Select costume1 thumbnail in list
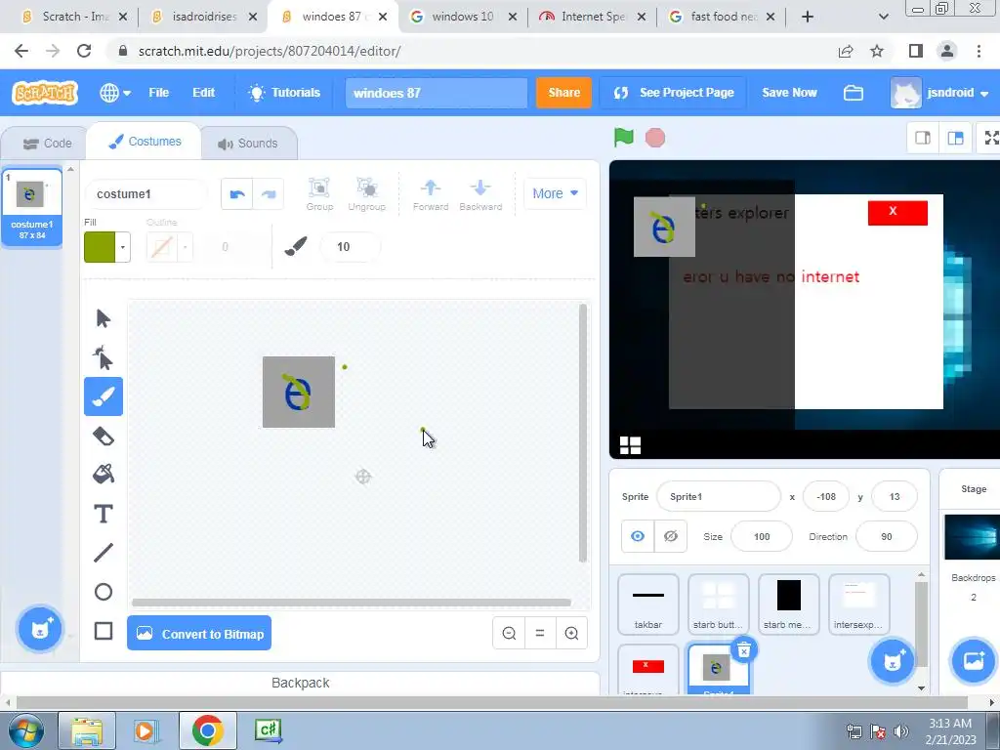Viewport: 1000px width, 750px height. coord(32,206)
